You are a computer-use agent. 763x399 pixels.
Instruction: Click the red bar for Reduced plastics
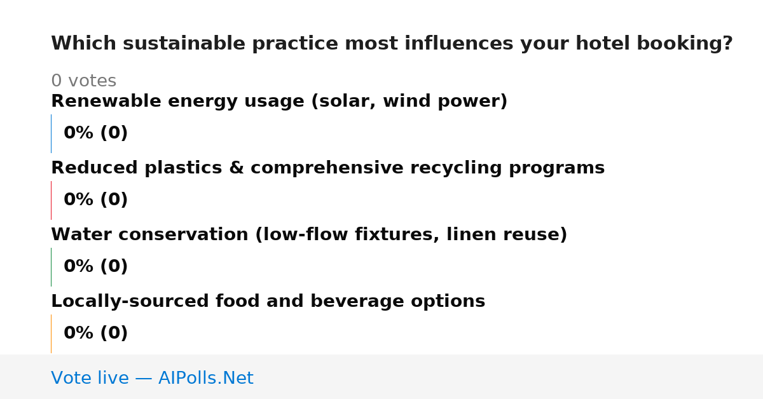tap(51, 200)
